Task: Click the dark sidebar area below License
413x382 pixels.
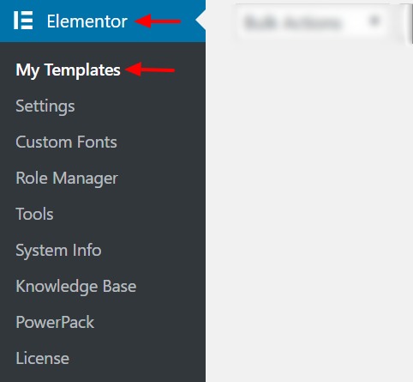Action: coord(103,375)
